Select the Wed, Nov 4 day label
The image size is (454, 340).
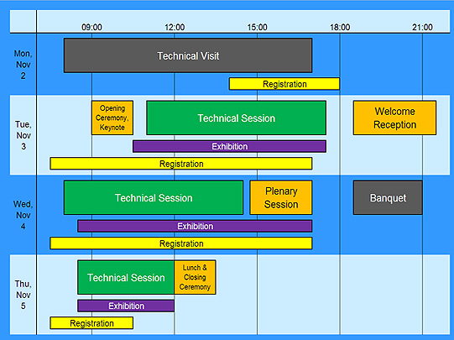point(23,215)
